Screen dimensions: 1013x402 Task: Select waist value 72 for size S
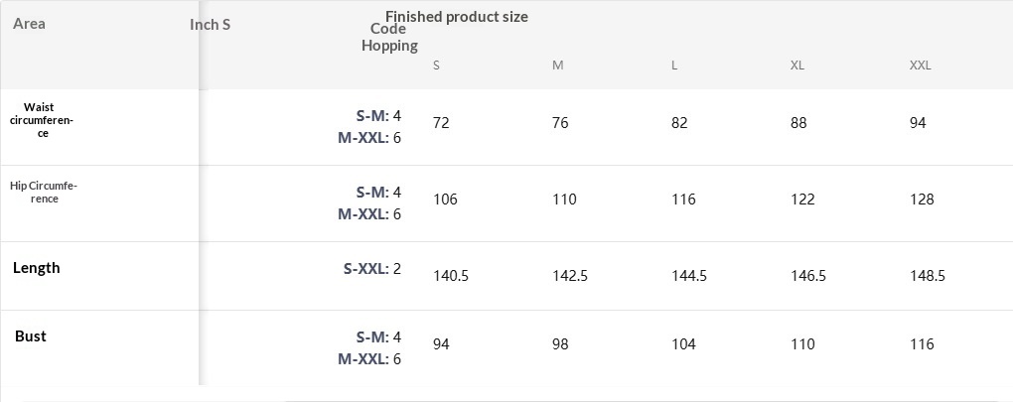pyautogui.click(x=441, y=123)
